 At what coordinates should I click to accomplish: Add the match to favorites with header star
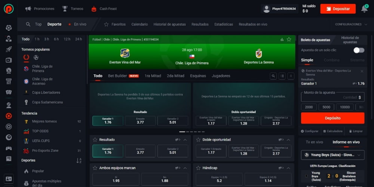289,39
